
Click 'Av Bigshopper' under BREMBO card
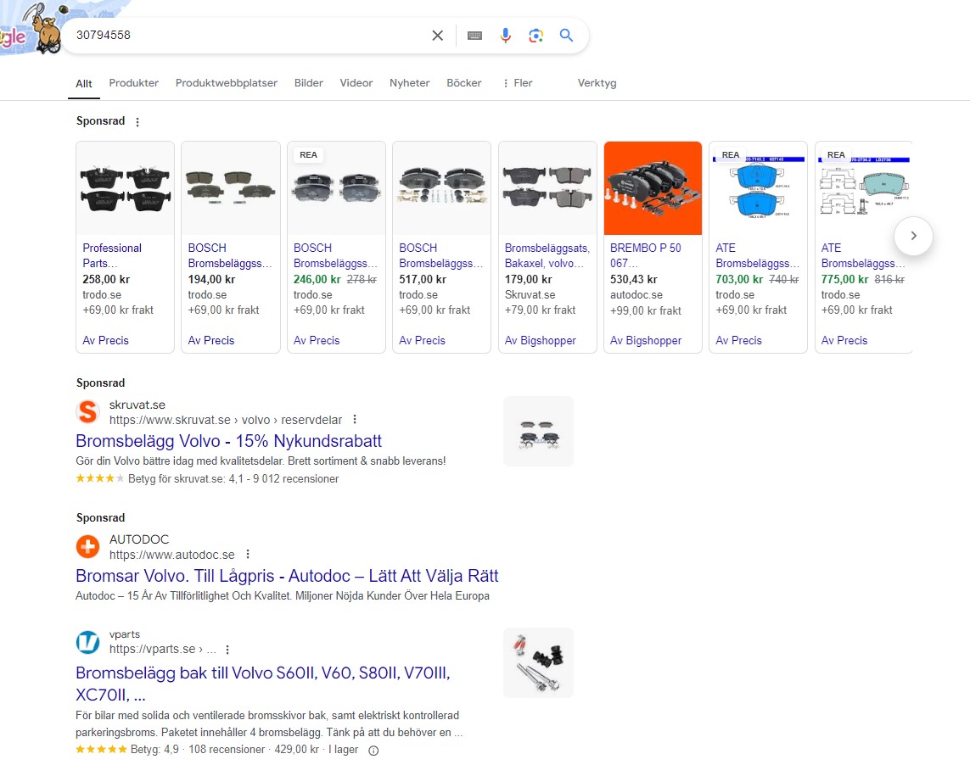pyautogui.click(x=646, y=340)
